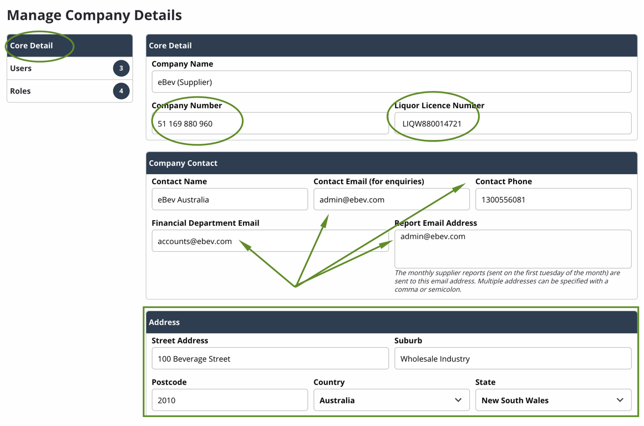644x426 pixels.
Task: Click the Financial Department Email label
Action: pos(205,222)
